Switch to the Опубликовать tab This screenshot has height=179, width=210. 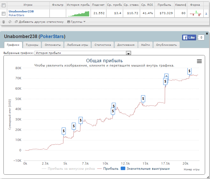[x=167, y=45]
